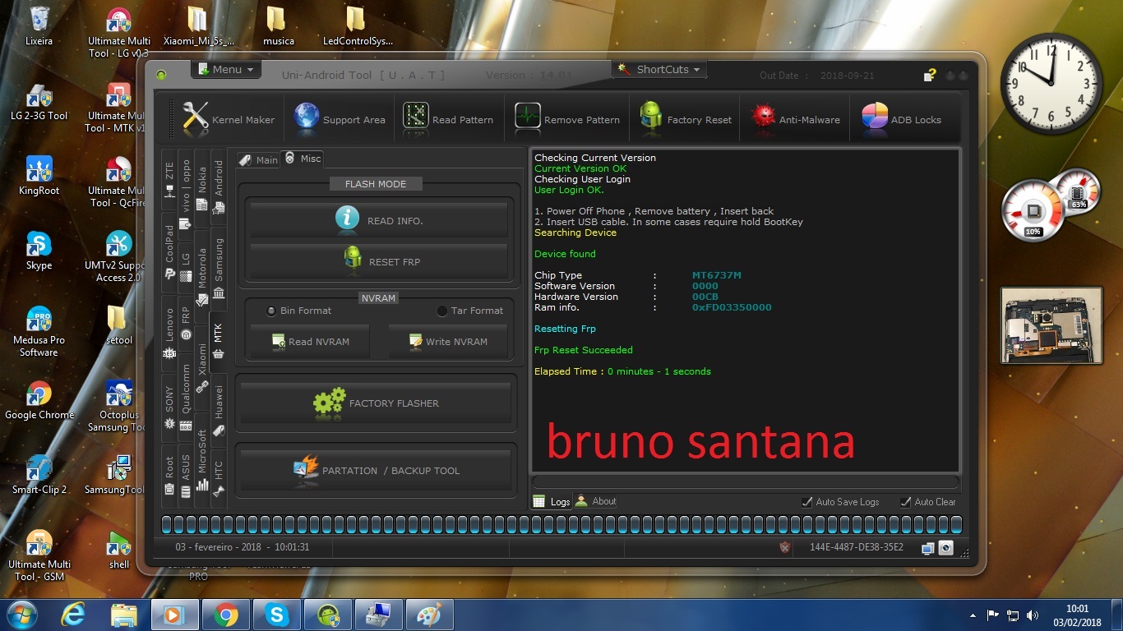Select the Lenovo vertical tab
The width and height of the screenshot is (1123, 631).
point(169,334)
